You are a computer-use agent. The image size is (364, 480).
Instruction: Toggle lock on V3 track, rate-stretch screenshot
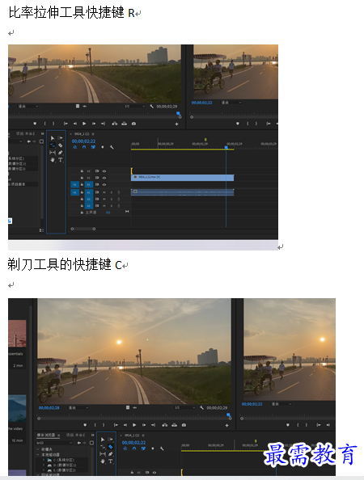82,171
